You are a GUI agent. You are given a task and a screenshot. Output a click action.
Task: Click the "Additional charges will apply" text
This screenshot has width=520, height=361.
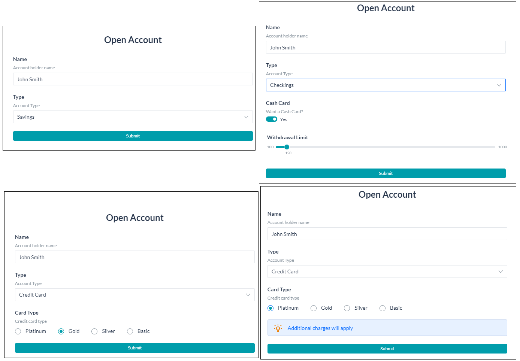[x=320, y=328]
